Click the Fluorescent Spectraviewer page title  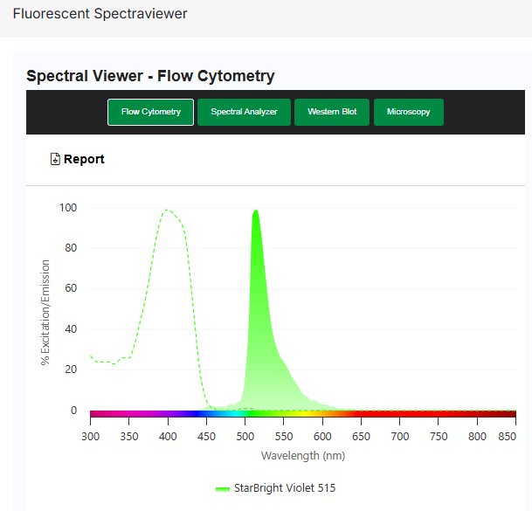pyautogui.click(x=100, y=14)
